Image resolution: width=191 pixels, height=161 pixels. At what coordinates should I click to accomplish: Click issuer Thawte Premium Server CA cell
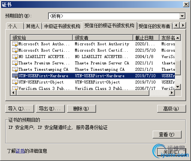pyautogui.click(x=102, y=63)
